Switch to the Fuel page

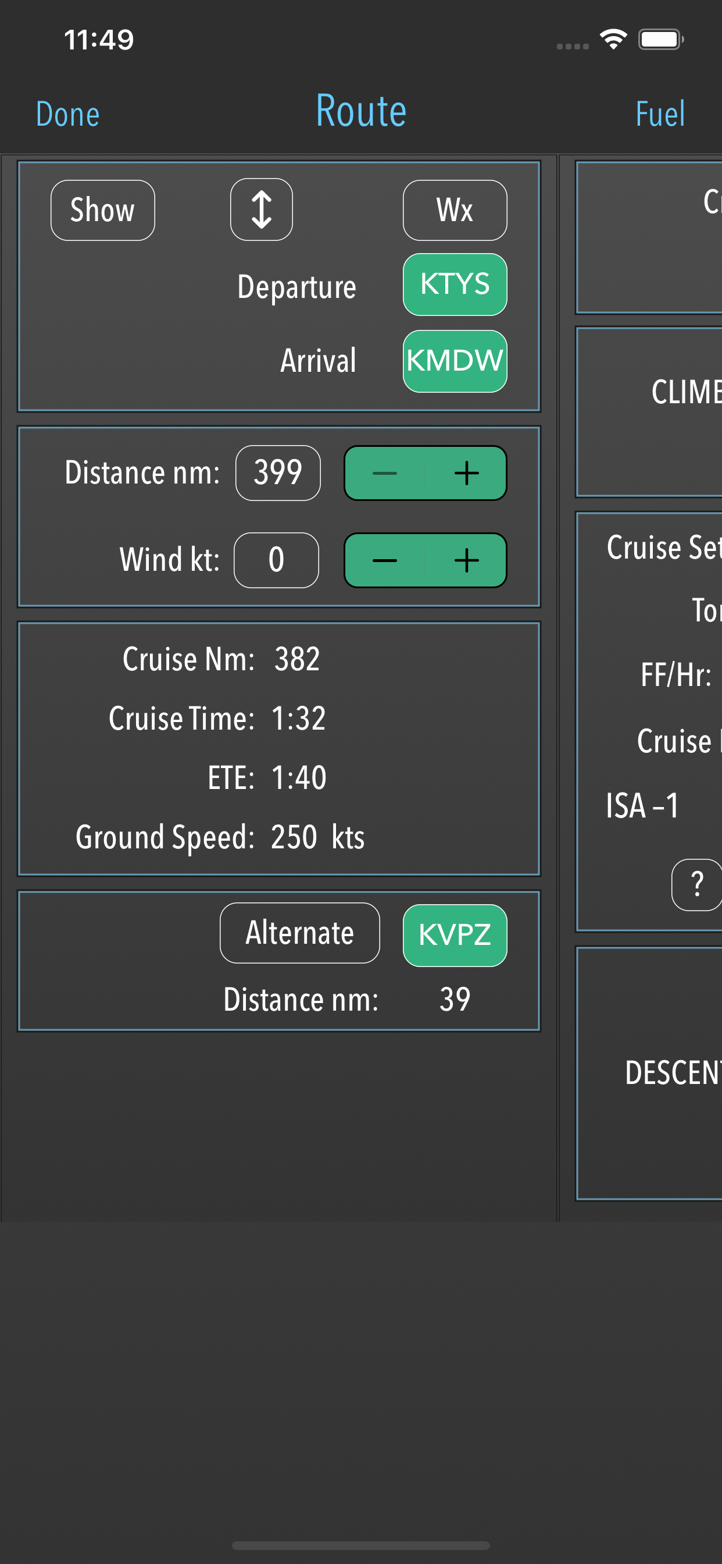pos(659,114)
